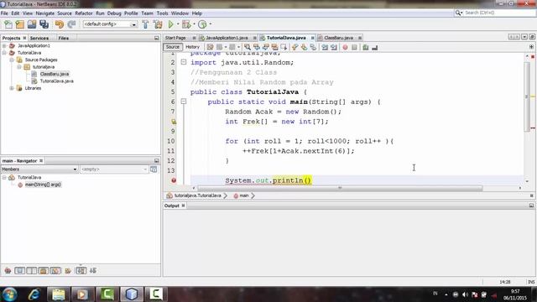This screenshot has width=537, height=302.
Task: Toggle Fully Qualified Names in Navigator
Action: click(68, 270)
